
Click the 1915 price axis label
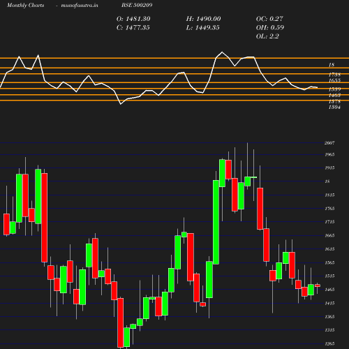tap(329, 168)
